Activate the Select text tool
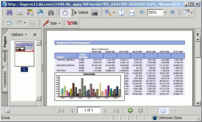 tap(80, 12)
